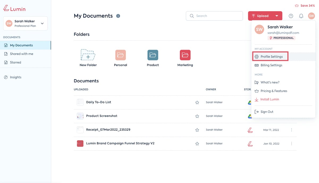Click the Upload button
319x183 pixels.
coord(261,16)
